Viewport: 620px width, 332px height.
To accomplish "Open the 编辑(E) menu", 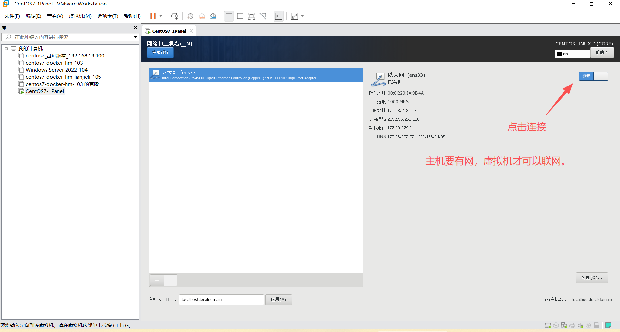I will click(34, 16).
